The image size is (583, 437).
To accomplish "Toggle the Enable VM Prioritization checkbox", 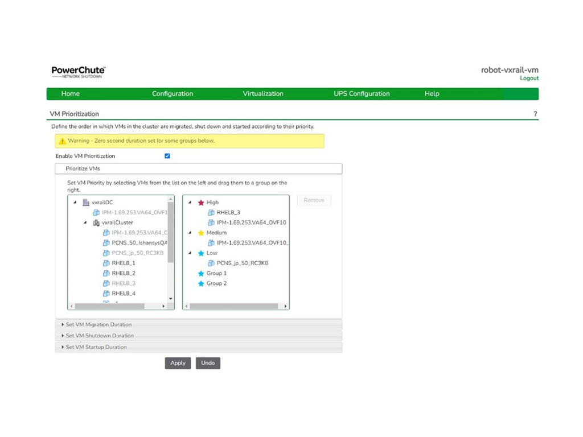I will point(167,156).
